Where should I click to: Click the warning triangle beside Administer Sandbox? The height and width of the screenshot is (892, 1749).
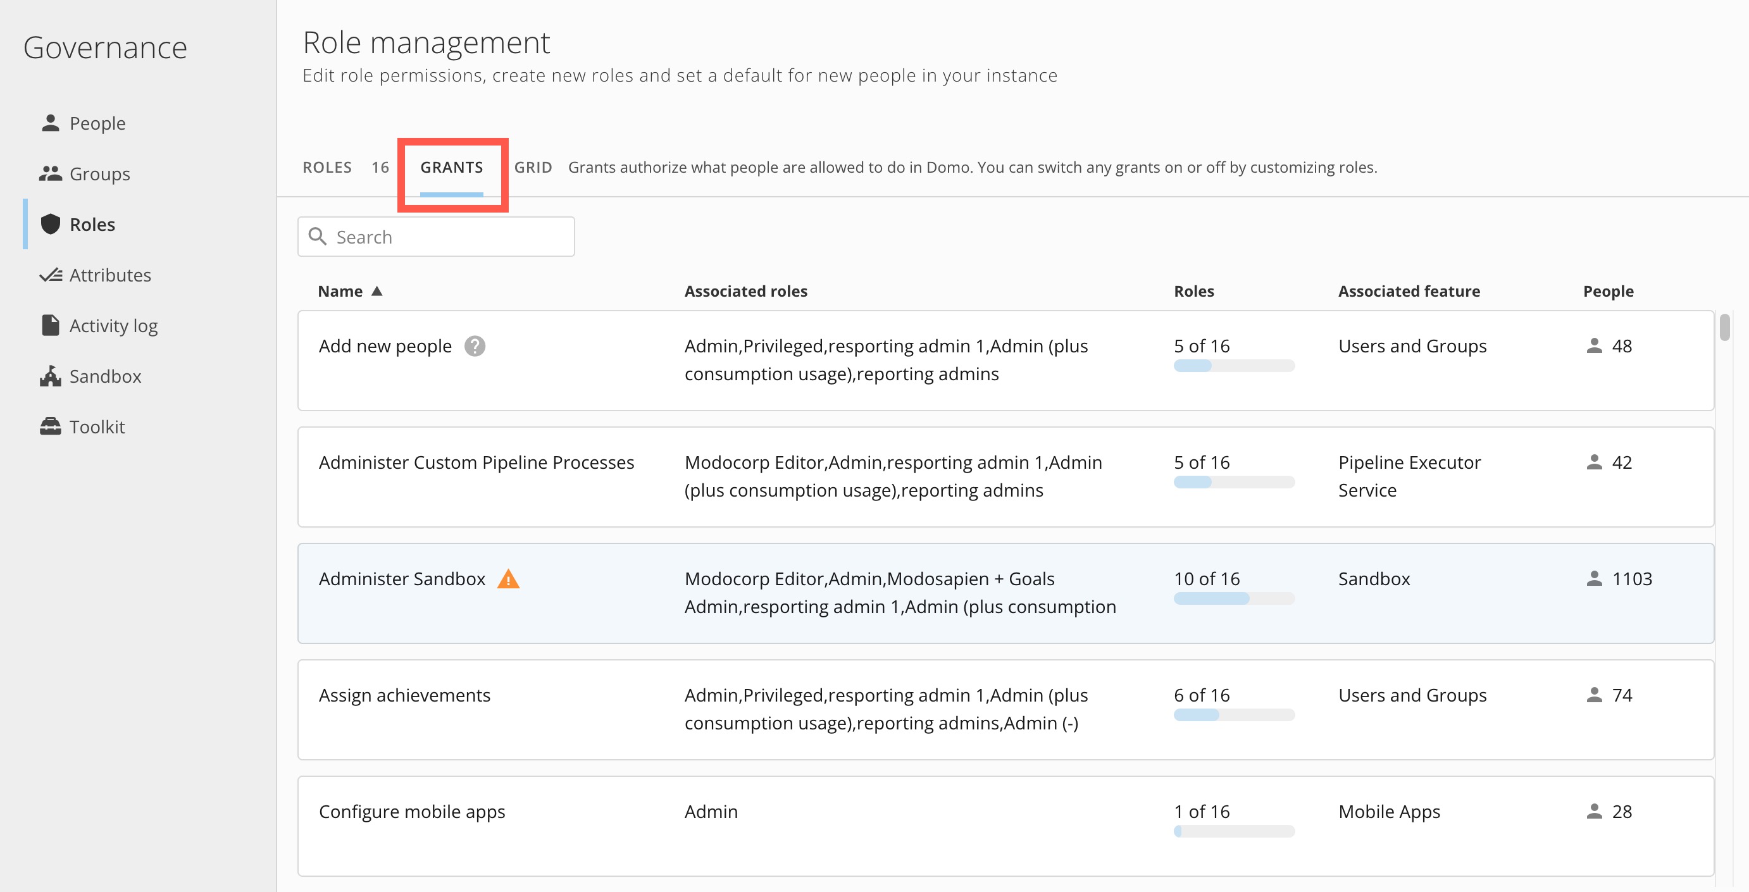(510, 580)
